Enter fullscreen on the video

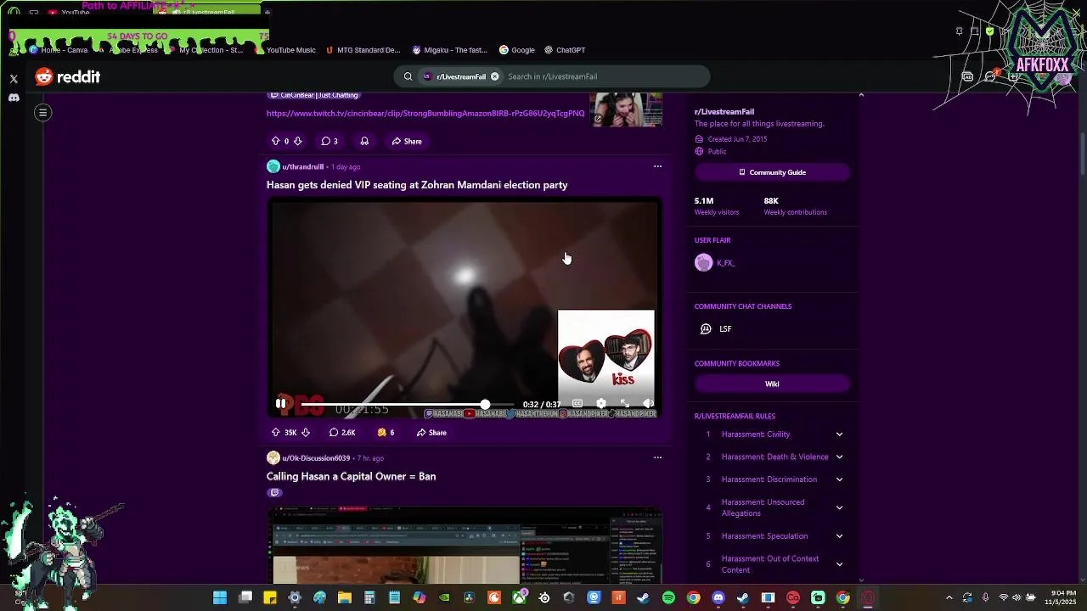(625, 404)
